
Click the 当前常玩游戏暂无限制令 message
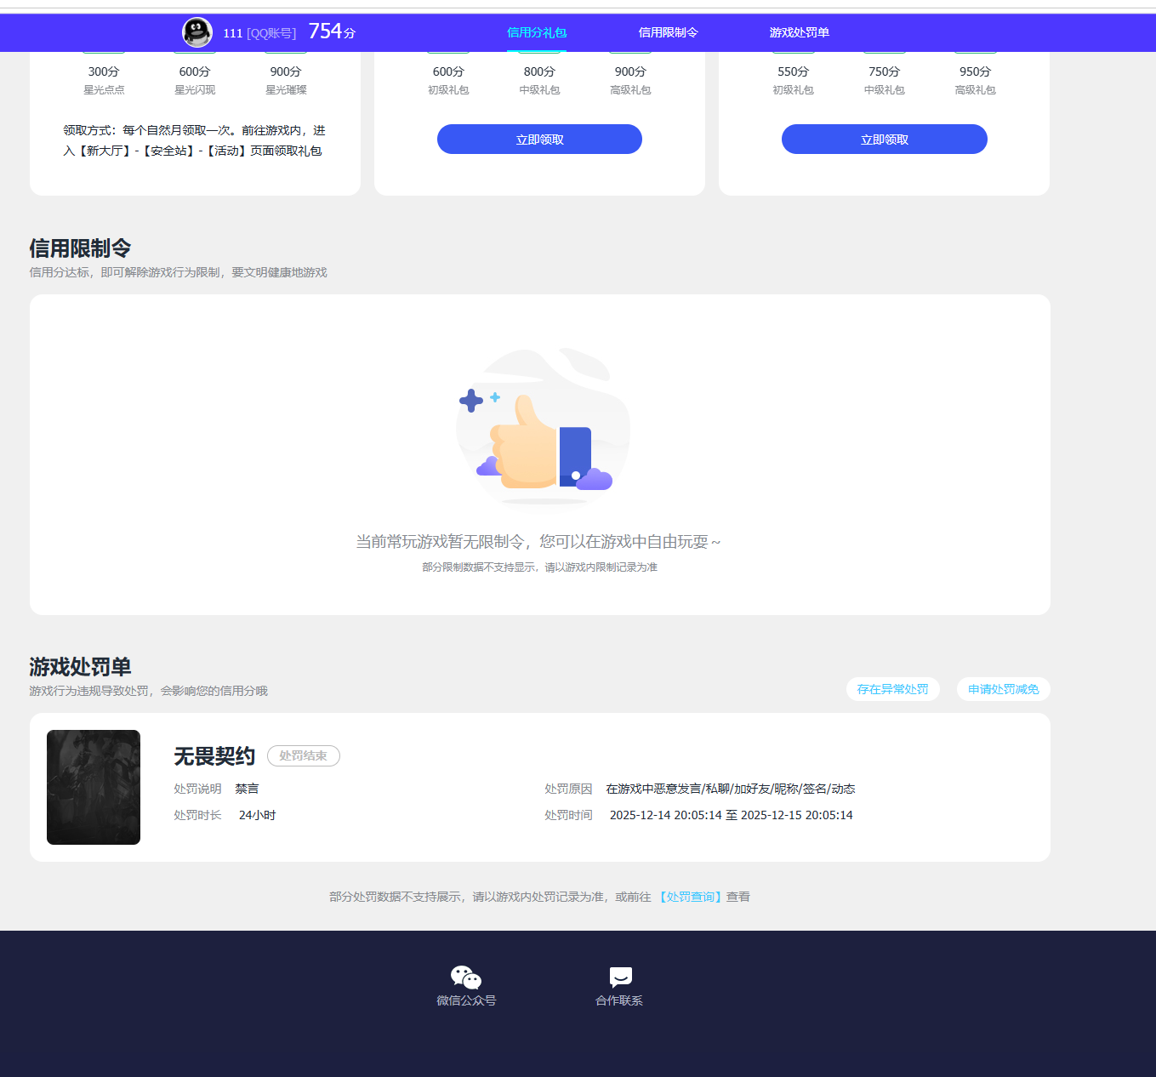click(538, 542)
